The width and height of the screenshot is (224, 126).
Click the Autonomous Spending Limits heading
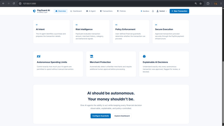[52, 62]
